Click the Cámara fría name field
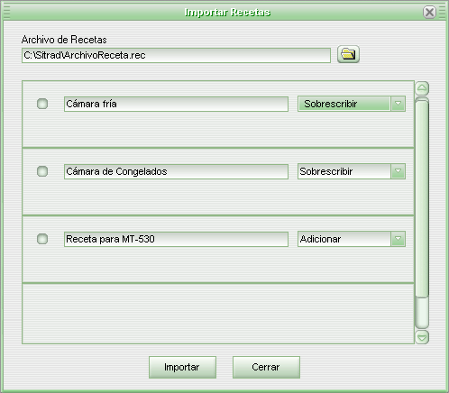Screen dimensions: 449x393 (x=176, y=104)
